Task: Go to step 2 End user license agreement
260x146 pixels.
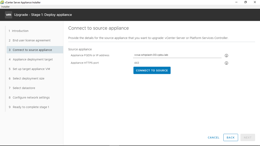Action: coord(29,41)
